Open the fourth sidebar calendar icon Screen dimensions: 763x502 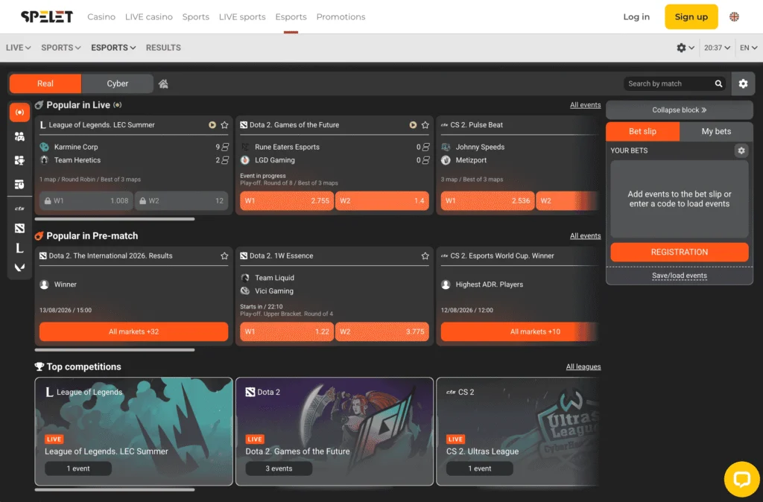[x=19, y=185]
